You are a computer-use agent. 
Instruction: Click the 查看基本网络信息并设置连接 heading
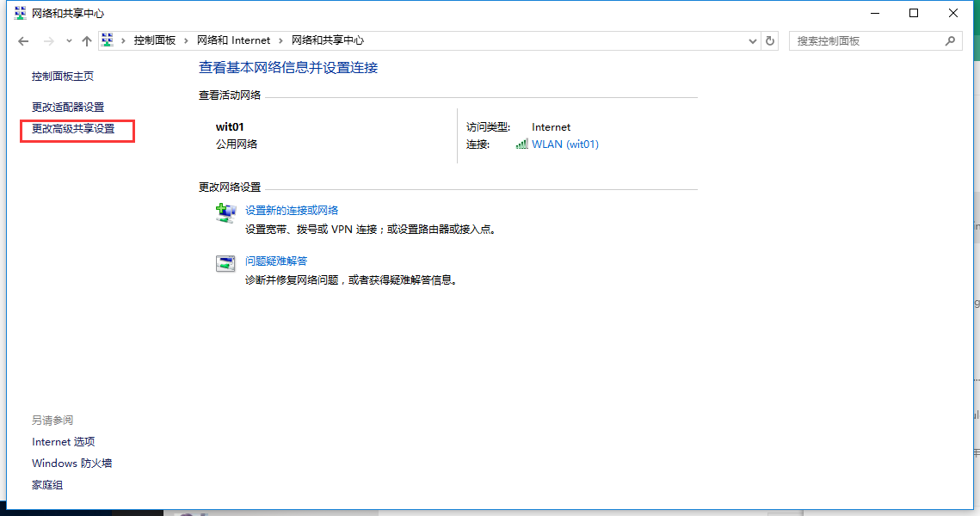(288, 68)
